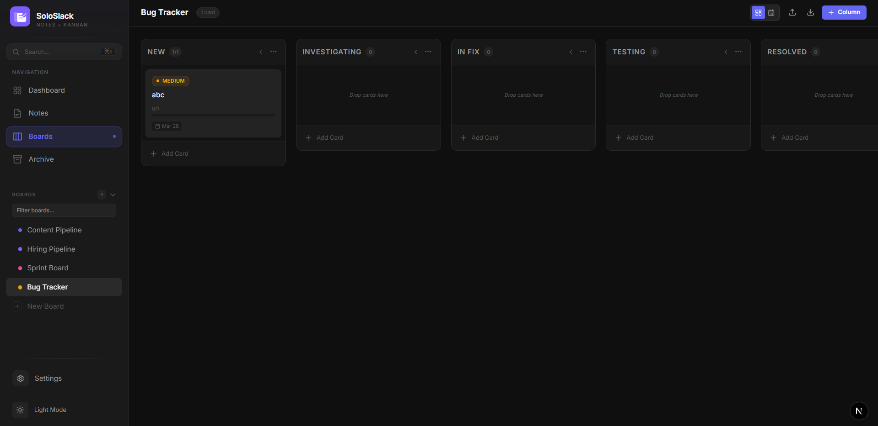Open Settings

tap(64, 379)
